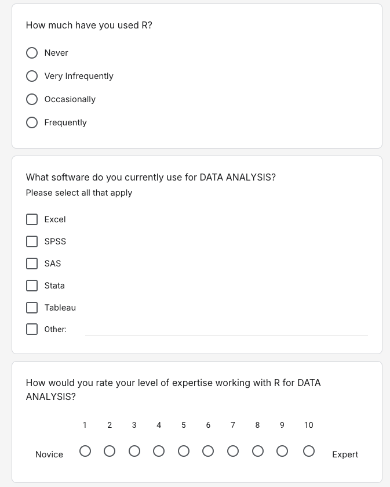The width and height of the screenshot is (390, 487).
Task: Rate expertise as 10 near Expert
Action: [x=309, y=451]
